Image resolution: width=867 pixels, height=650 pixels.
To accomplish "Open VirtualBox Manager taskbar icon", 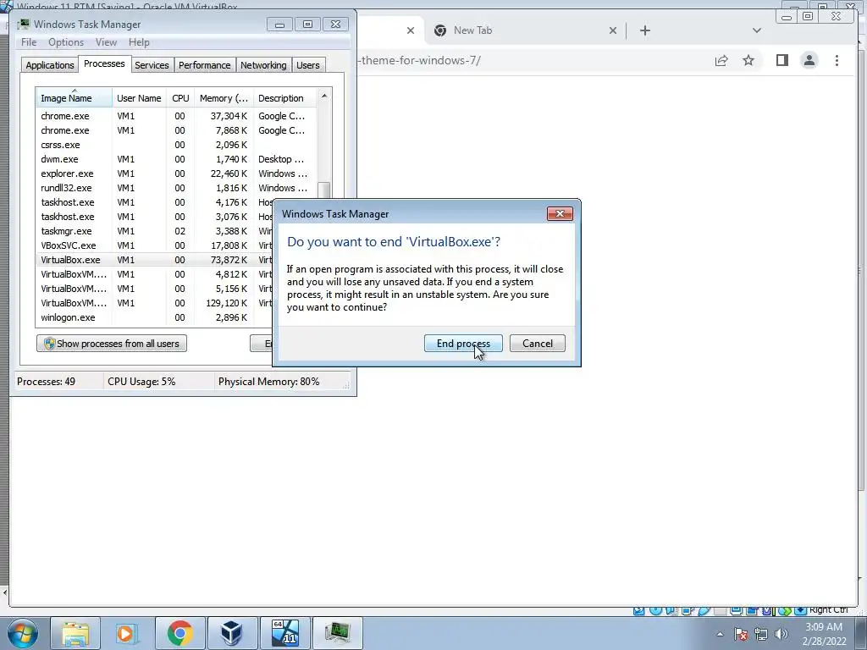I will (x=232, y=633).
